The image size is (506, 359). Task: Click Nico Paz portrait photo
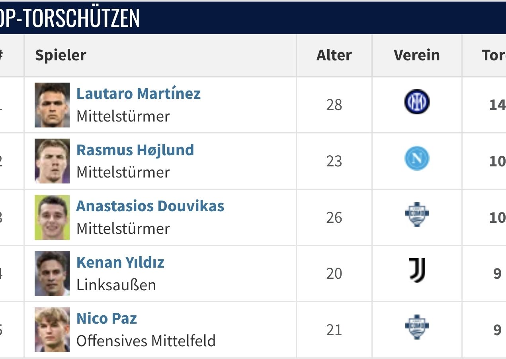(x=52, y=330)
